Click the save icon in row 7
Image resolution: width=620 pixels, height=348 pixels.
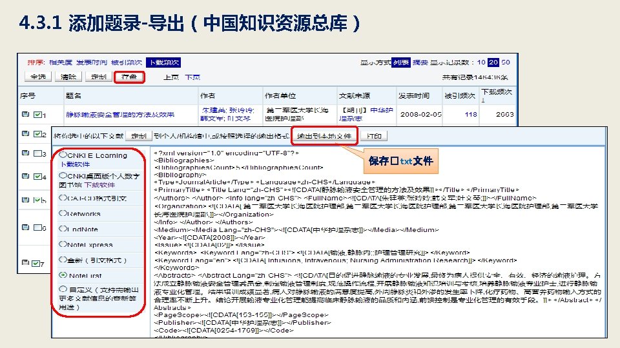tap(25, 262)
